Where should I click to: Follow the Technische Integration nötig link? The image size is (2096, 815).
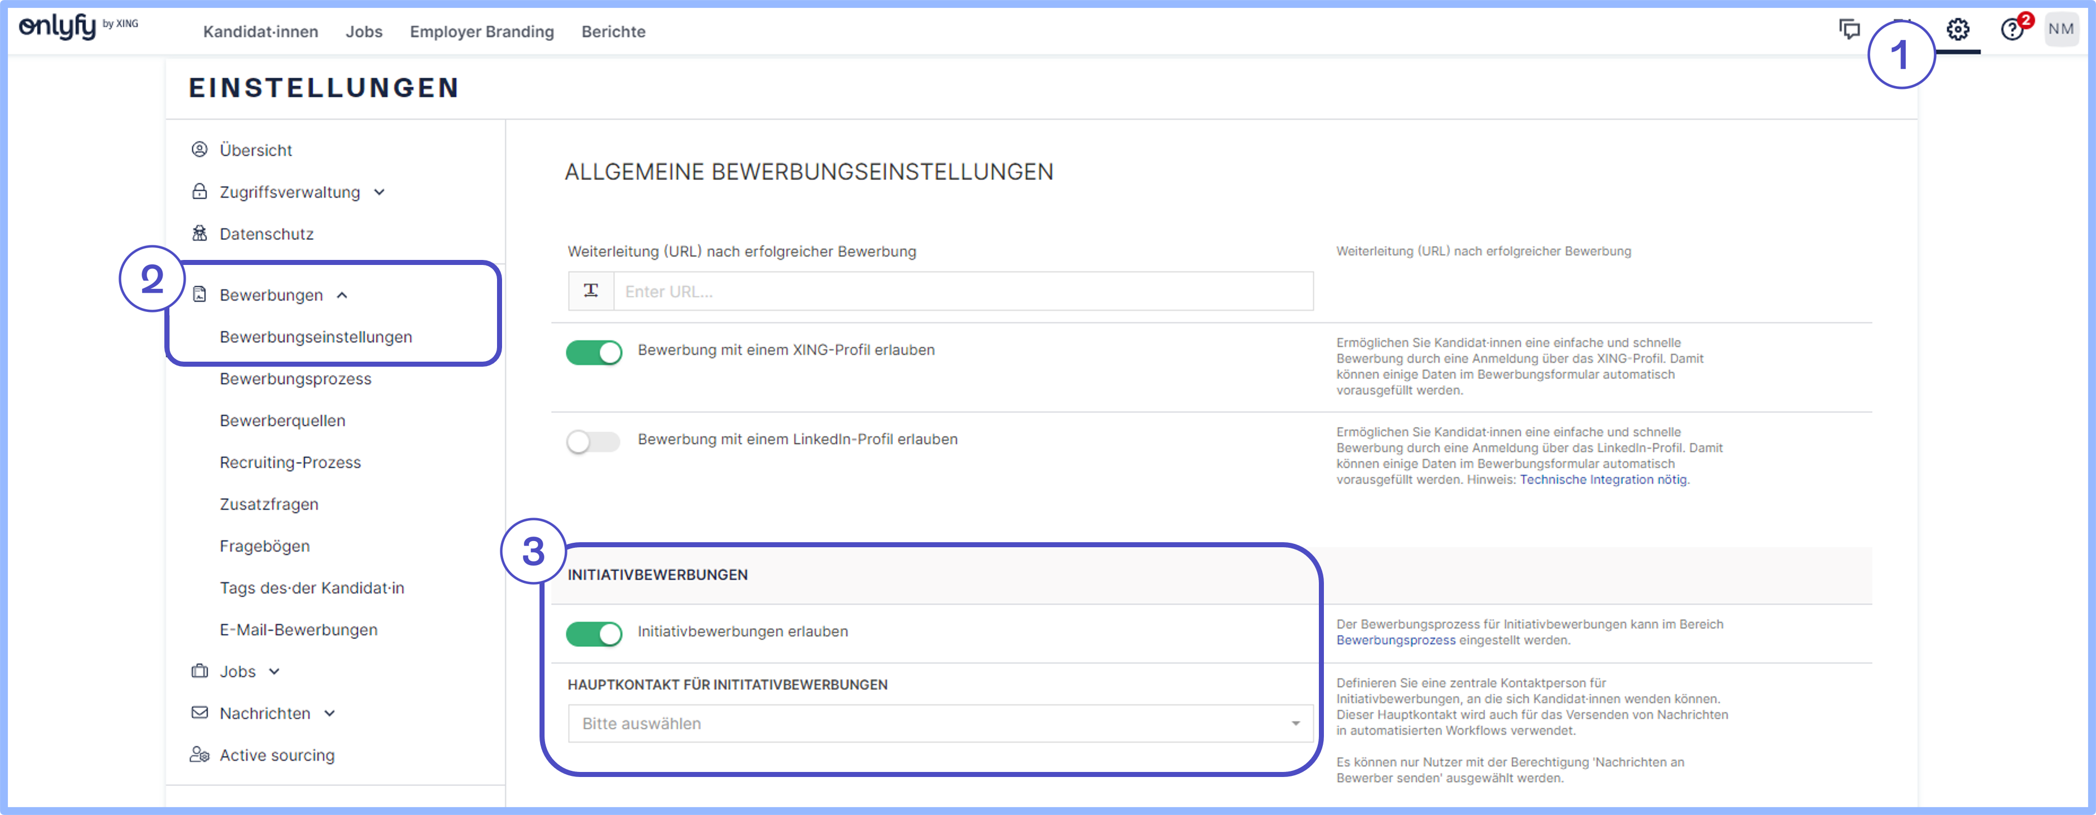1604,480
